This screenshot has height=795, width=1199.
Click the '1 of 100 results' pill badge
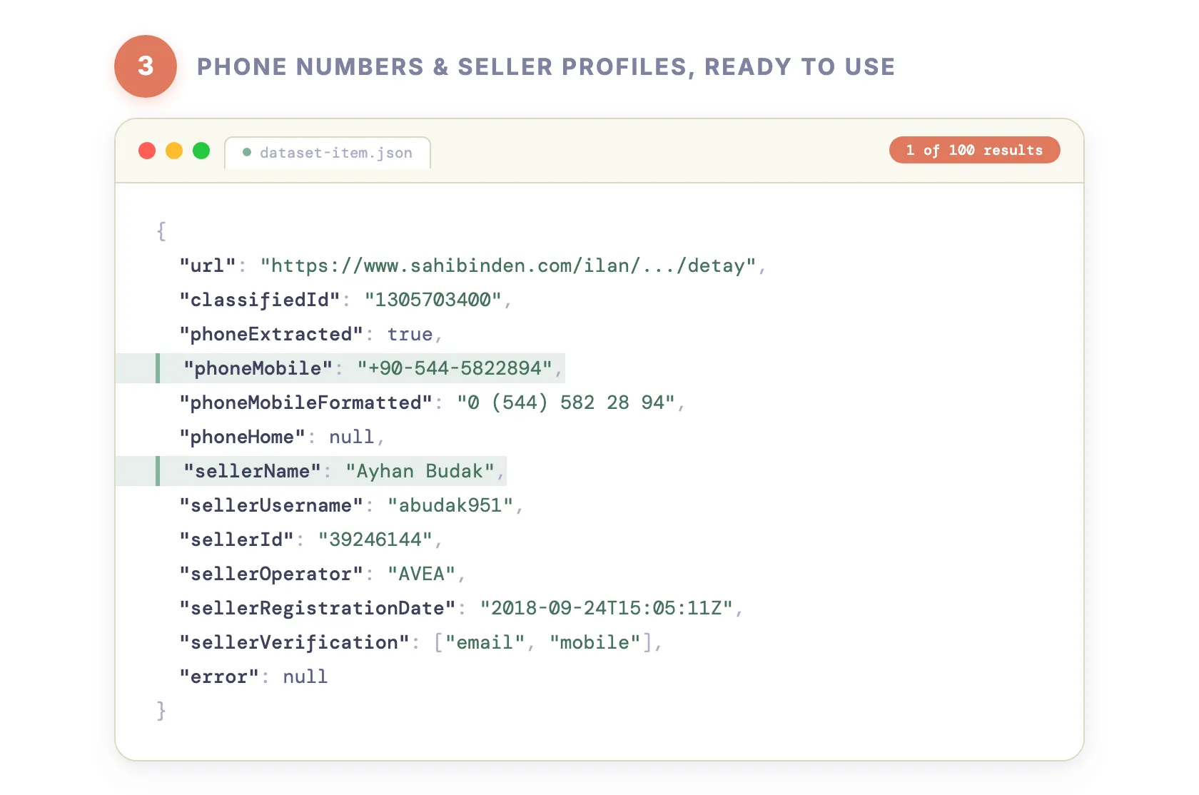(x=974, y=150)
